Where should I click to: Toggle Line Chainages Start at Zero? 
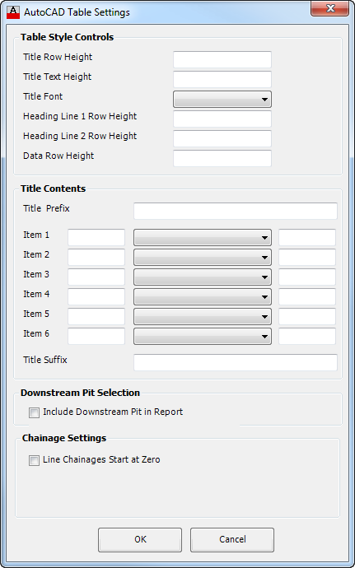tap(34, 460)
